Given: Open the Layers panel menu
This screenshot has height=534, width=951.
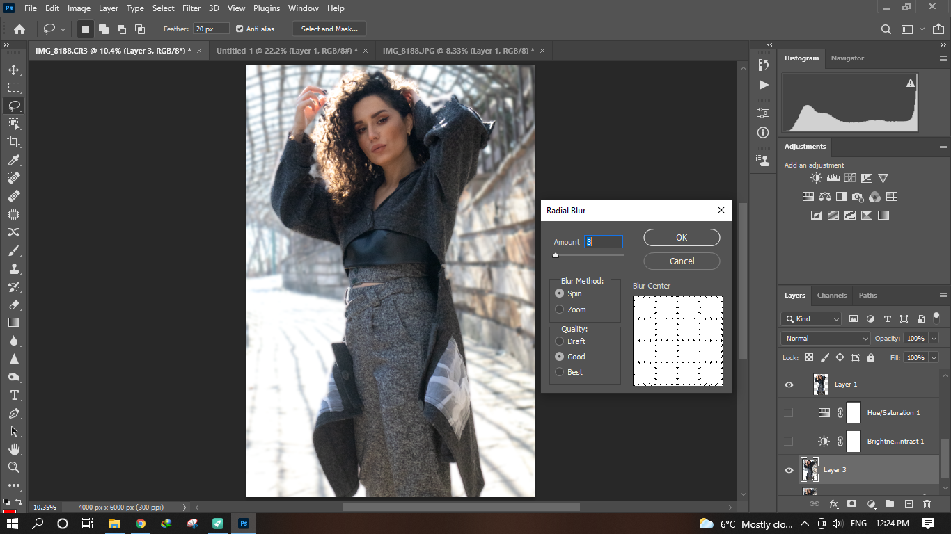Looking at the screenshot, I should 943,296.
